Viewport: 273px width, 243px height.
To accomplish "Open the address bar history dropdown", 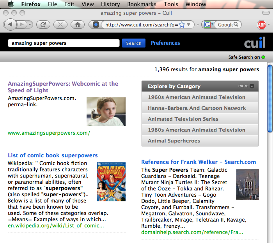I will click(x=188, y=25).
